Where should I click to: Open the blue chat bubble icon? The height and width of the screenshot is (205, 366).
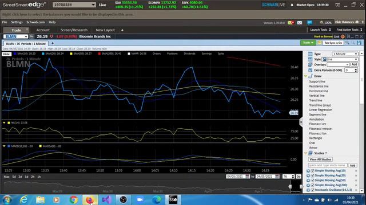coord(309,23)
